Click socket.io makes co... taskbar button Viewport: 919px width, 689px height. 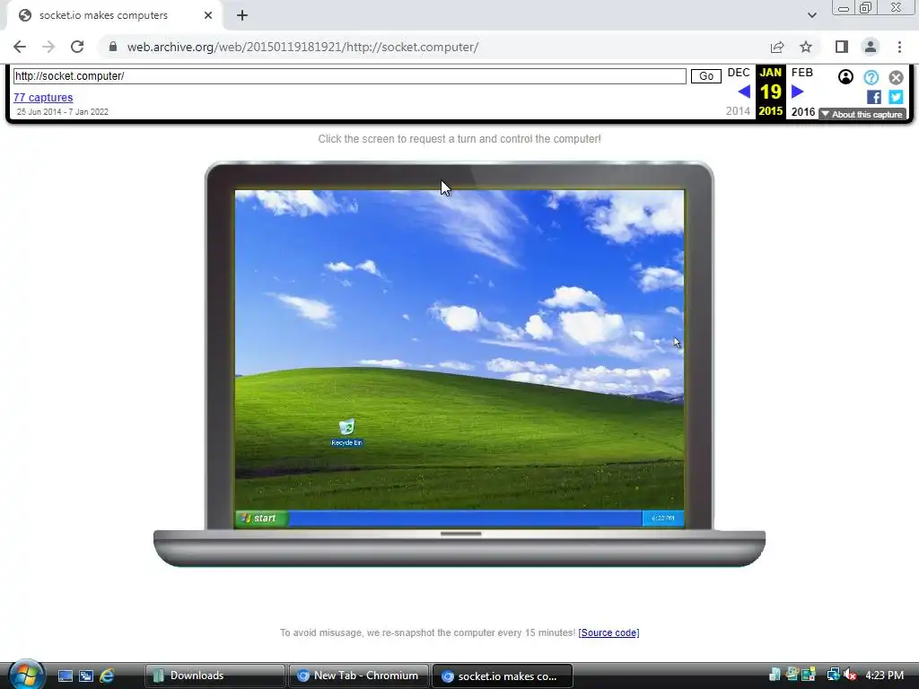(x=503, y=676)
